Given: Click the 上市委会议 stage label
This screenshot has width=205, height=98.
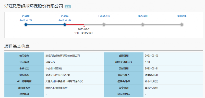Looking at the screenshot, I should (x=104, y=17).
